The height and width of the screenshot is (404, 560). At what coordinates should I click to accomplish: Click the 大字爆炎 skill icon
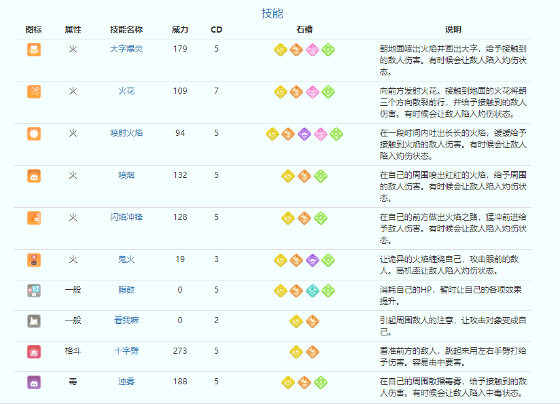coord(34,50)
